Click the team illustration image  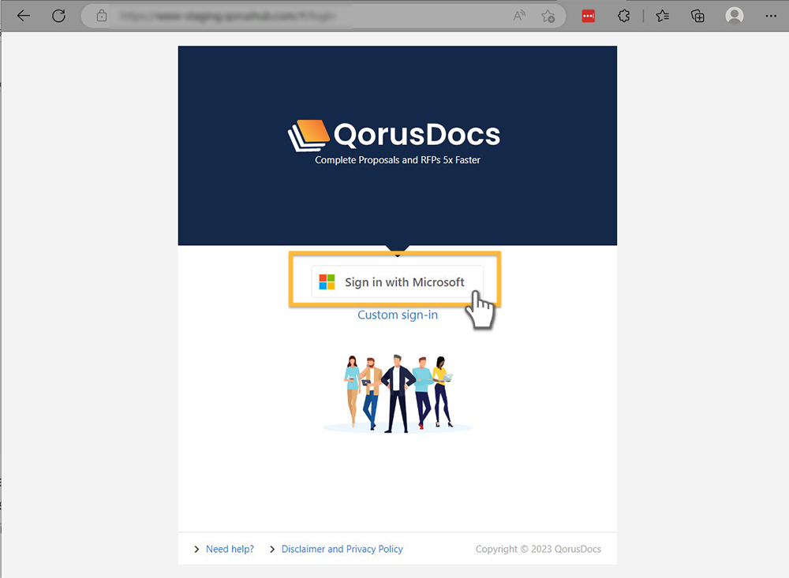tap(398, 394)
